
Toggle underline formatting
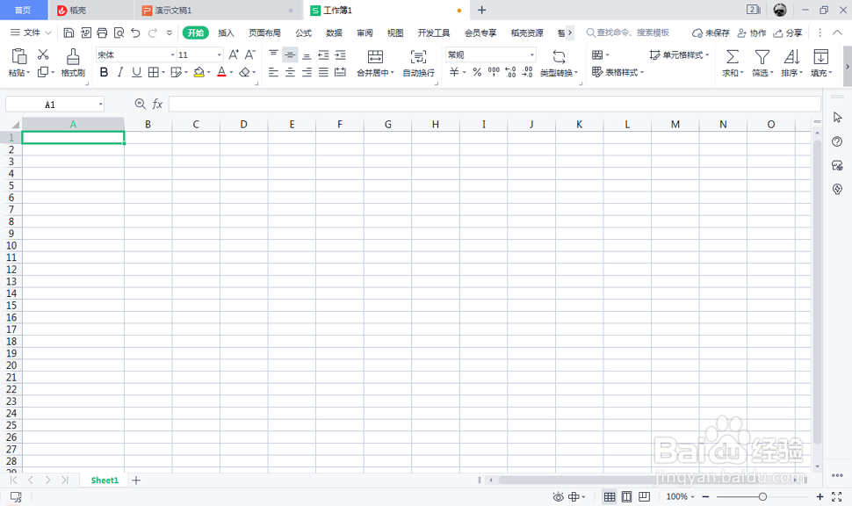pos(137,72)
